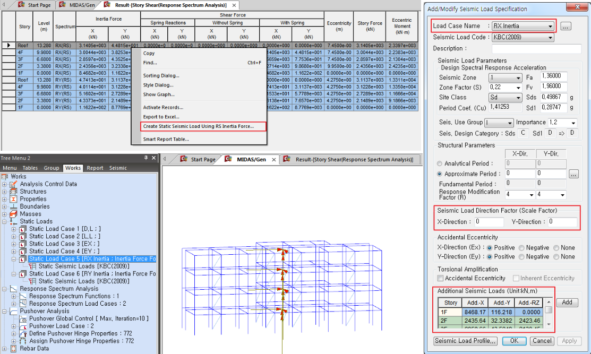Click Cancel in Seismic Load Specification dialog

pyautogui.click(x=542, y=341)
